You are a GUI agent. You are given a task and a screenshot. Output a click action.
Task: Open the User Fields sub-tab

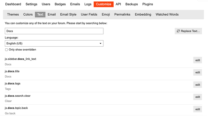point(89,14)
